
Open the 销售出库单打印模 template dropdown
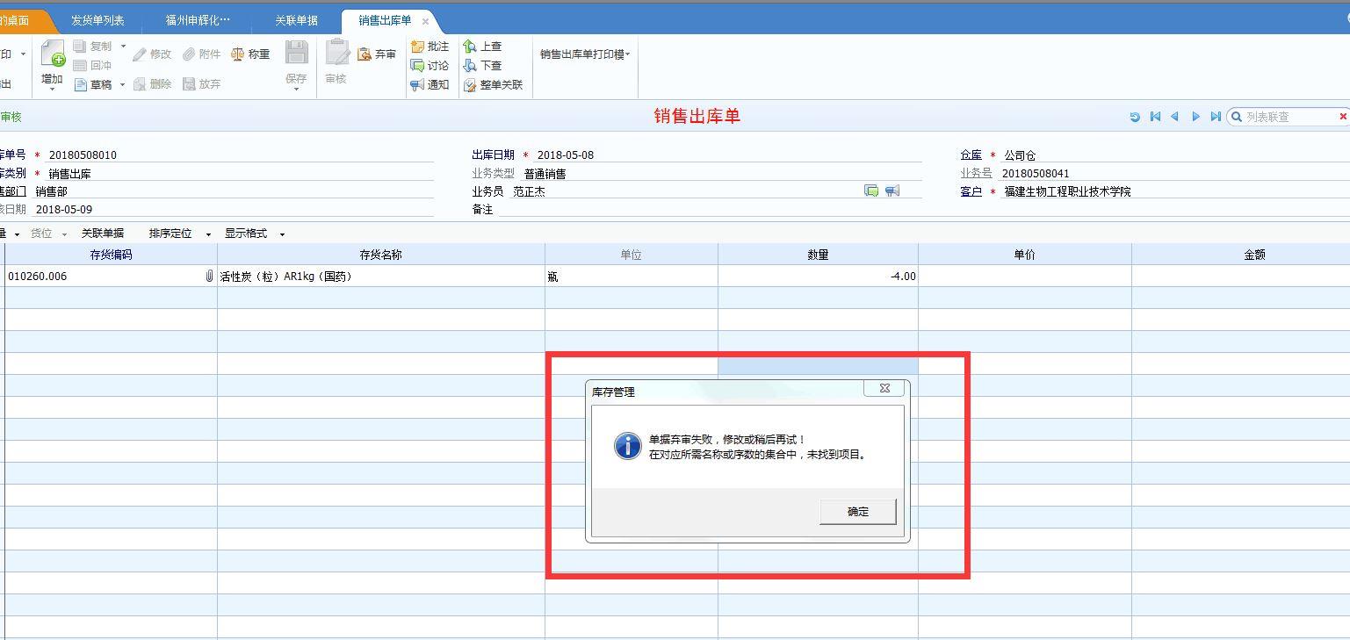point(584,54)
